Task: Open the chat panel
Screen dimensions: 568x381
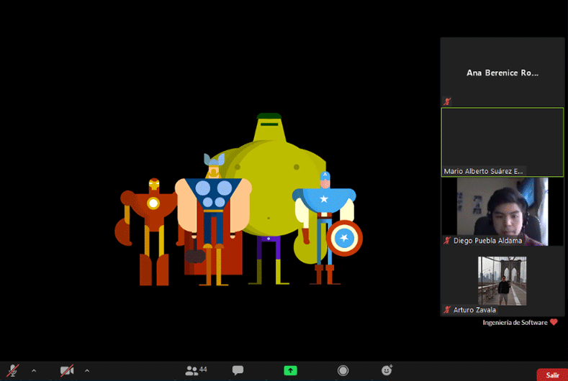Action: pos(238,370)
